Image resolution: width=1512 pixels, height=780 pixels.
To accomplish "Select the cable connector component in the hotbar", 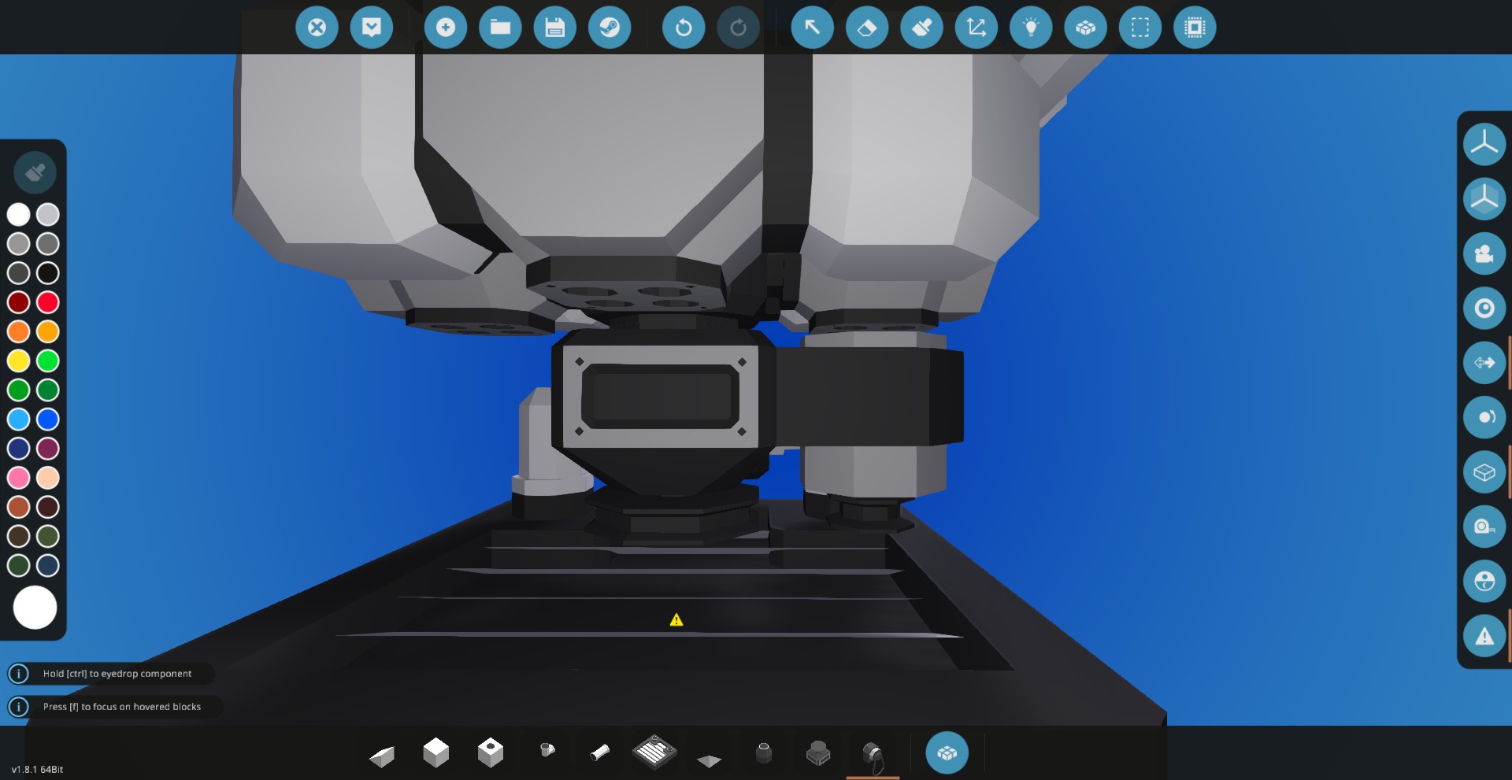I will click(x=873, y=756).
